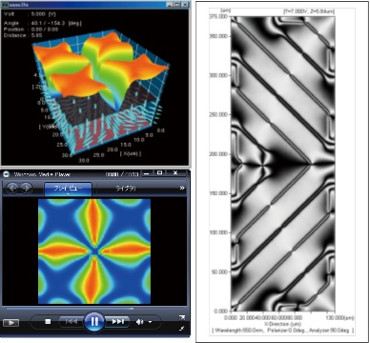Skip to the next track
The width and height of the screenshot is (370, 343).
pyautogui.click(x=117, y=322)
